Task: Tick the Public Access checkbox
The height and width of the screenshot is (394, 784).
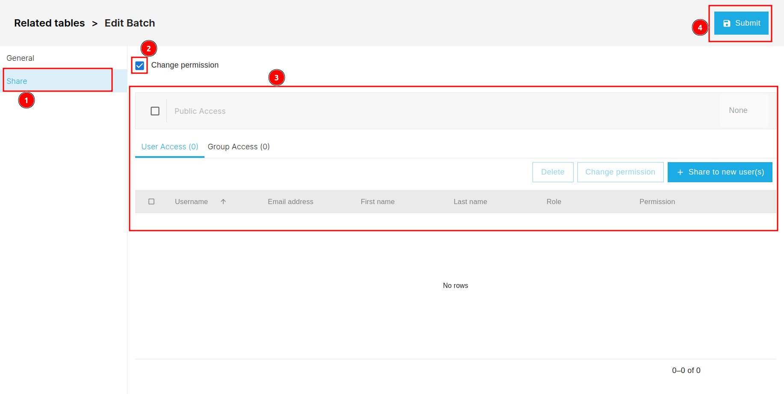Action: point(155,111)
